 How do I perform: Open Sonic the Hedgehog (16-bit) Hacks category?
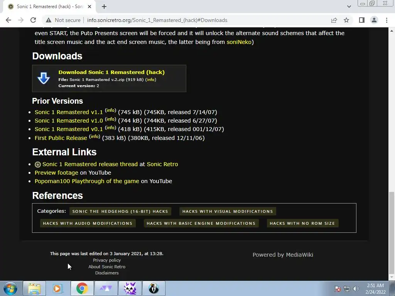tap(120, 212)
